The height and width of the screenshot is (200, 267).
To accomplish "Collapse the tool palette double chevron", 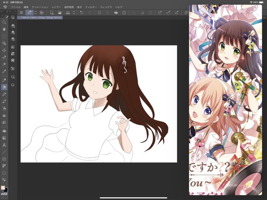I will click(x=10, y=11).
